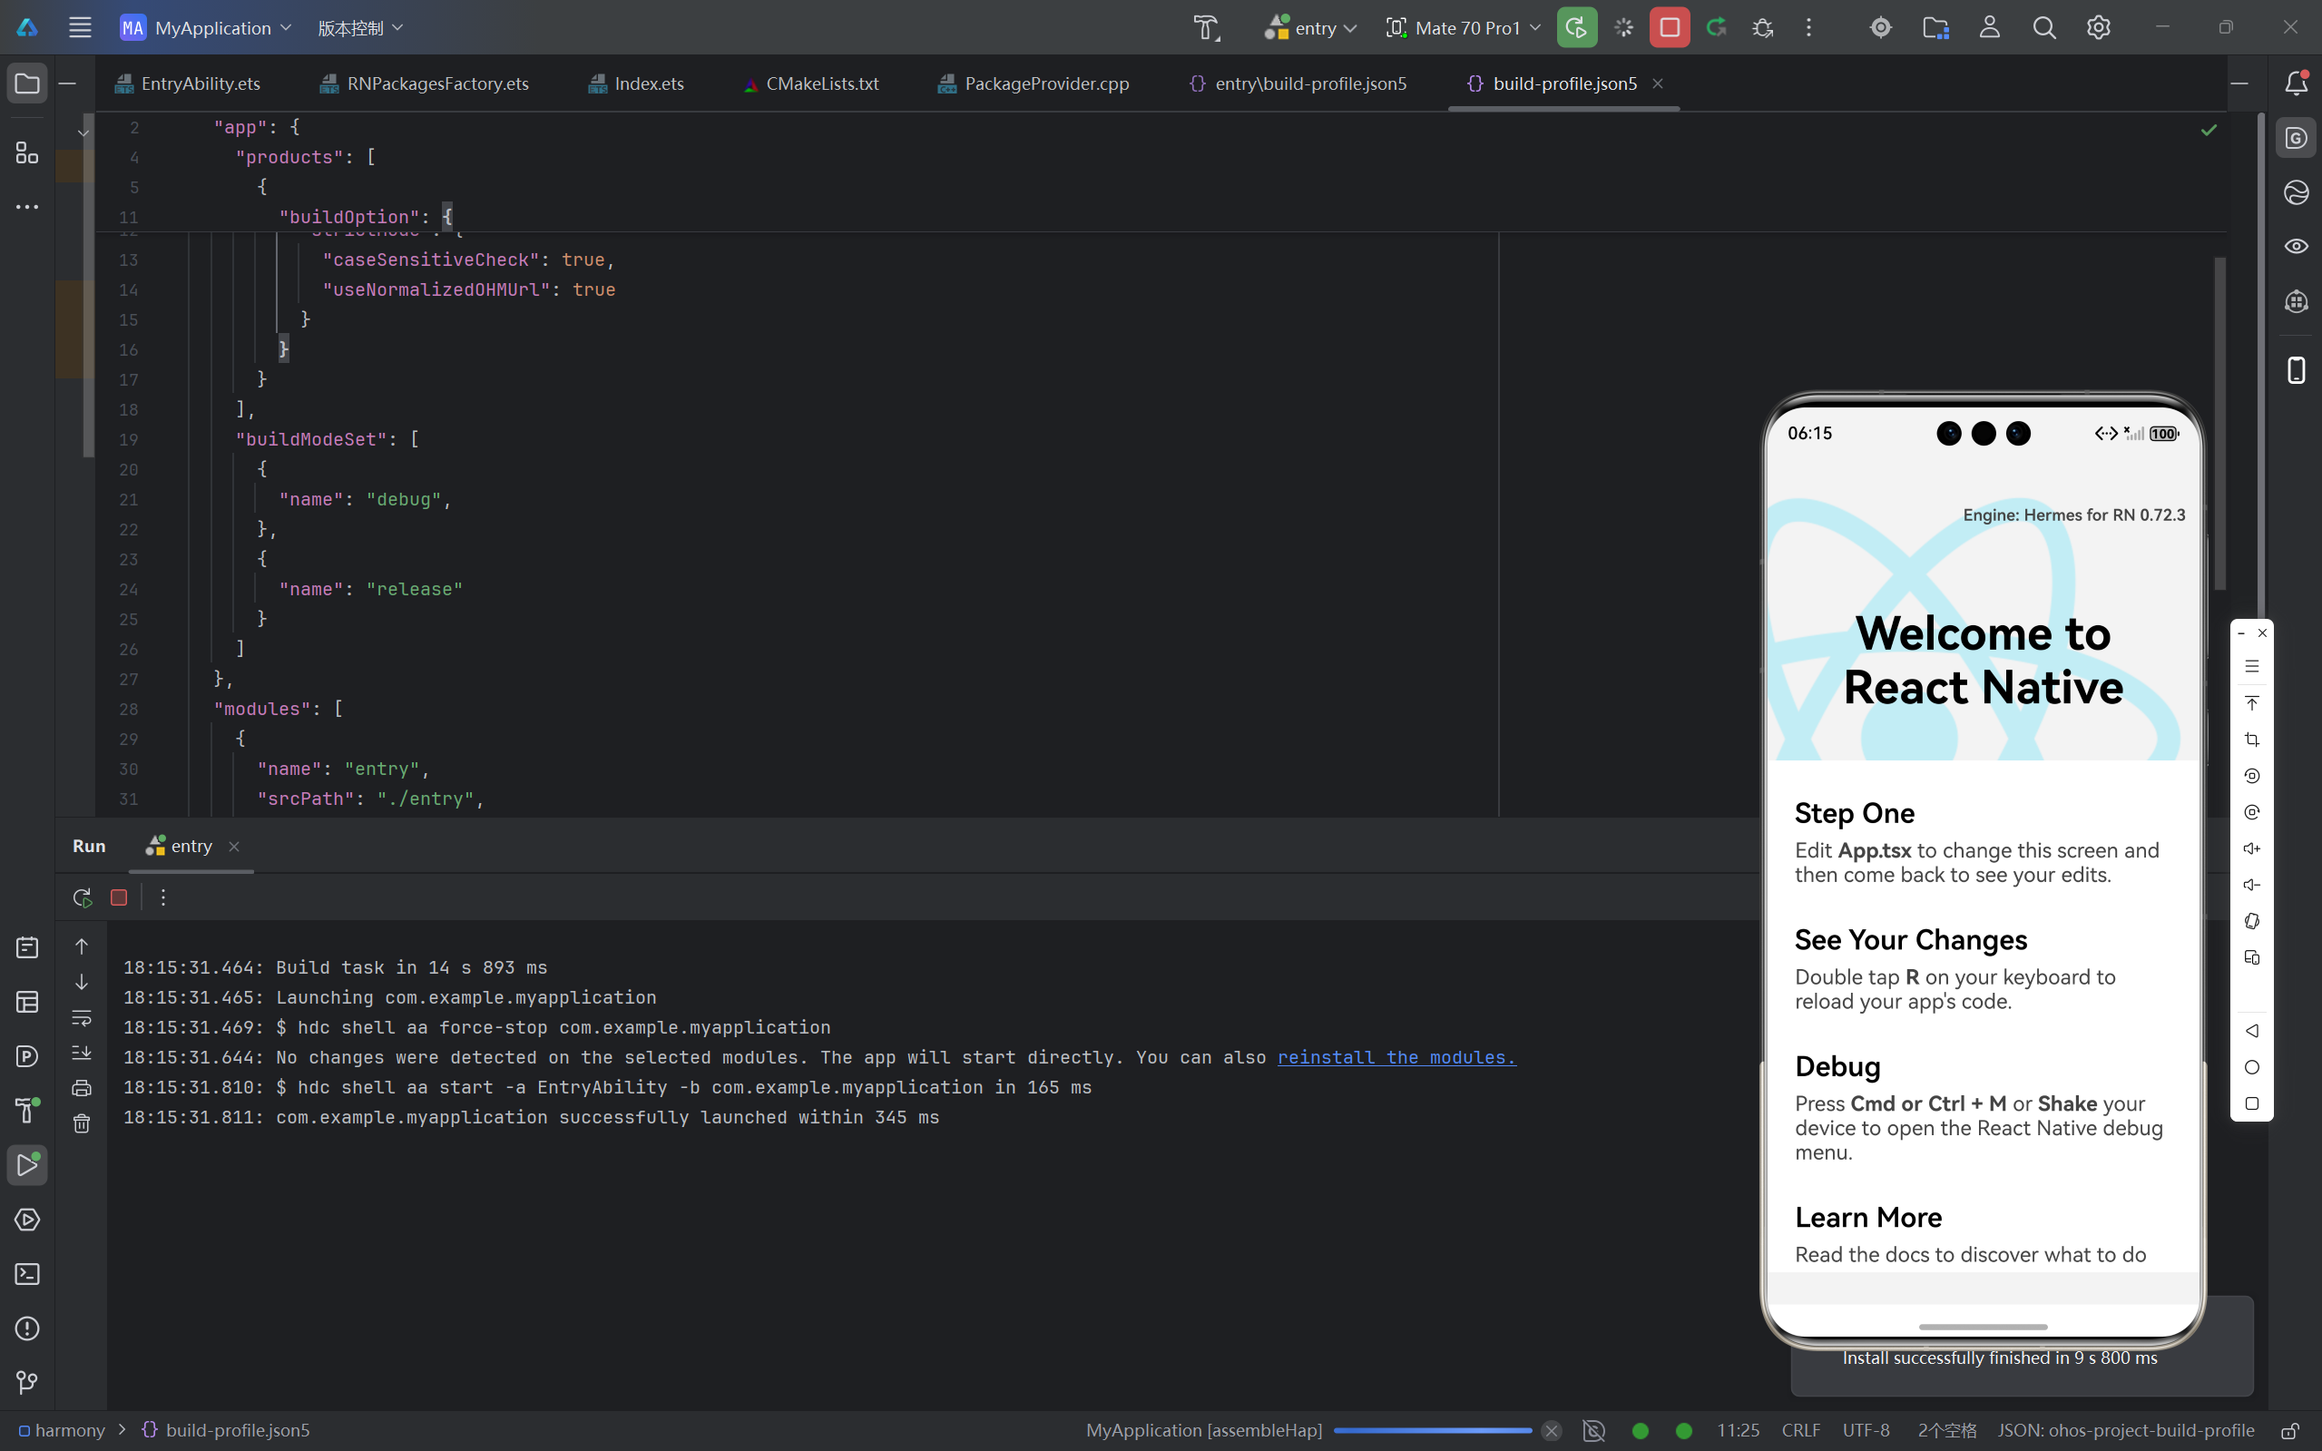2322x1451 pixels.
Task: Click reinstall the modules link
Action: [x=1396, y=1056]
